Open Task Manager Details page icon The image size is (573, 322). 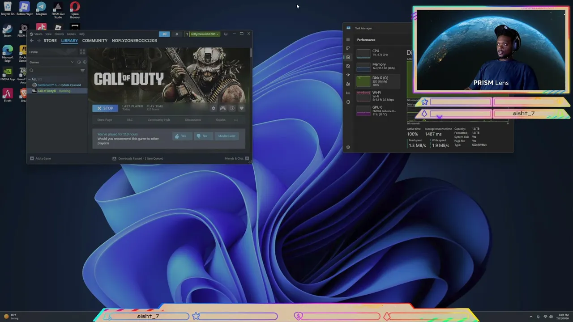point(348,93)
